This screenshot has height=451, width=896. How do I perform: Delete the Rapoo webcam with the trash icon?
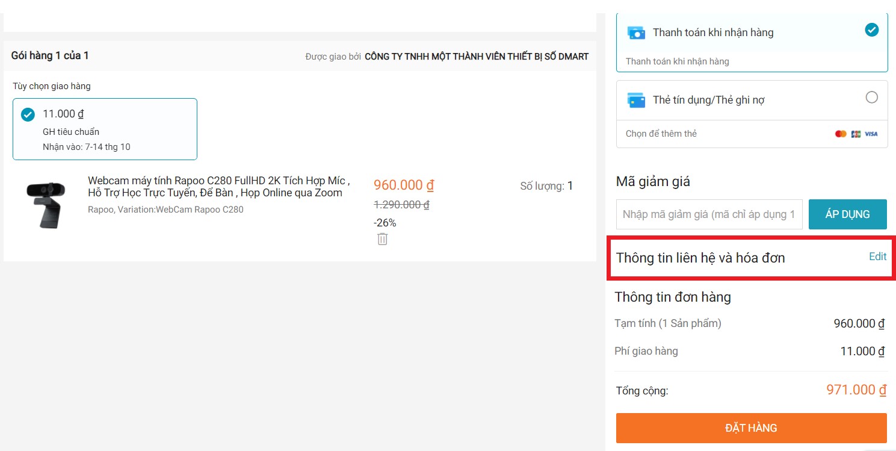[382, 239]
